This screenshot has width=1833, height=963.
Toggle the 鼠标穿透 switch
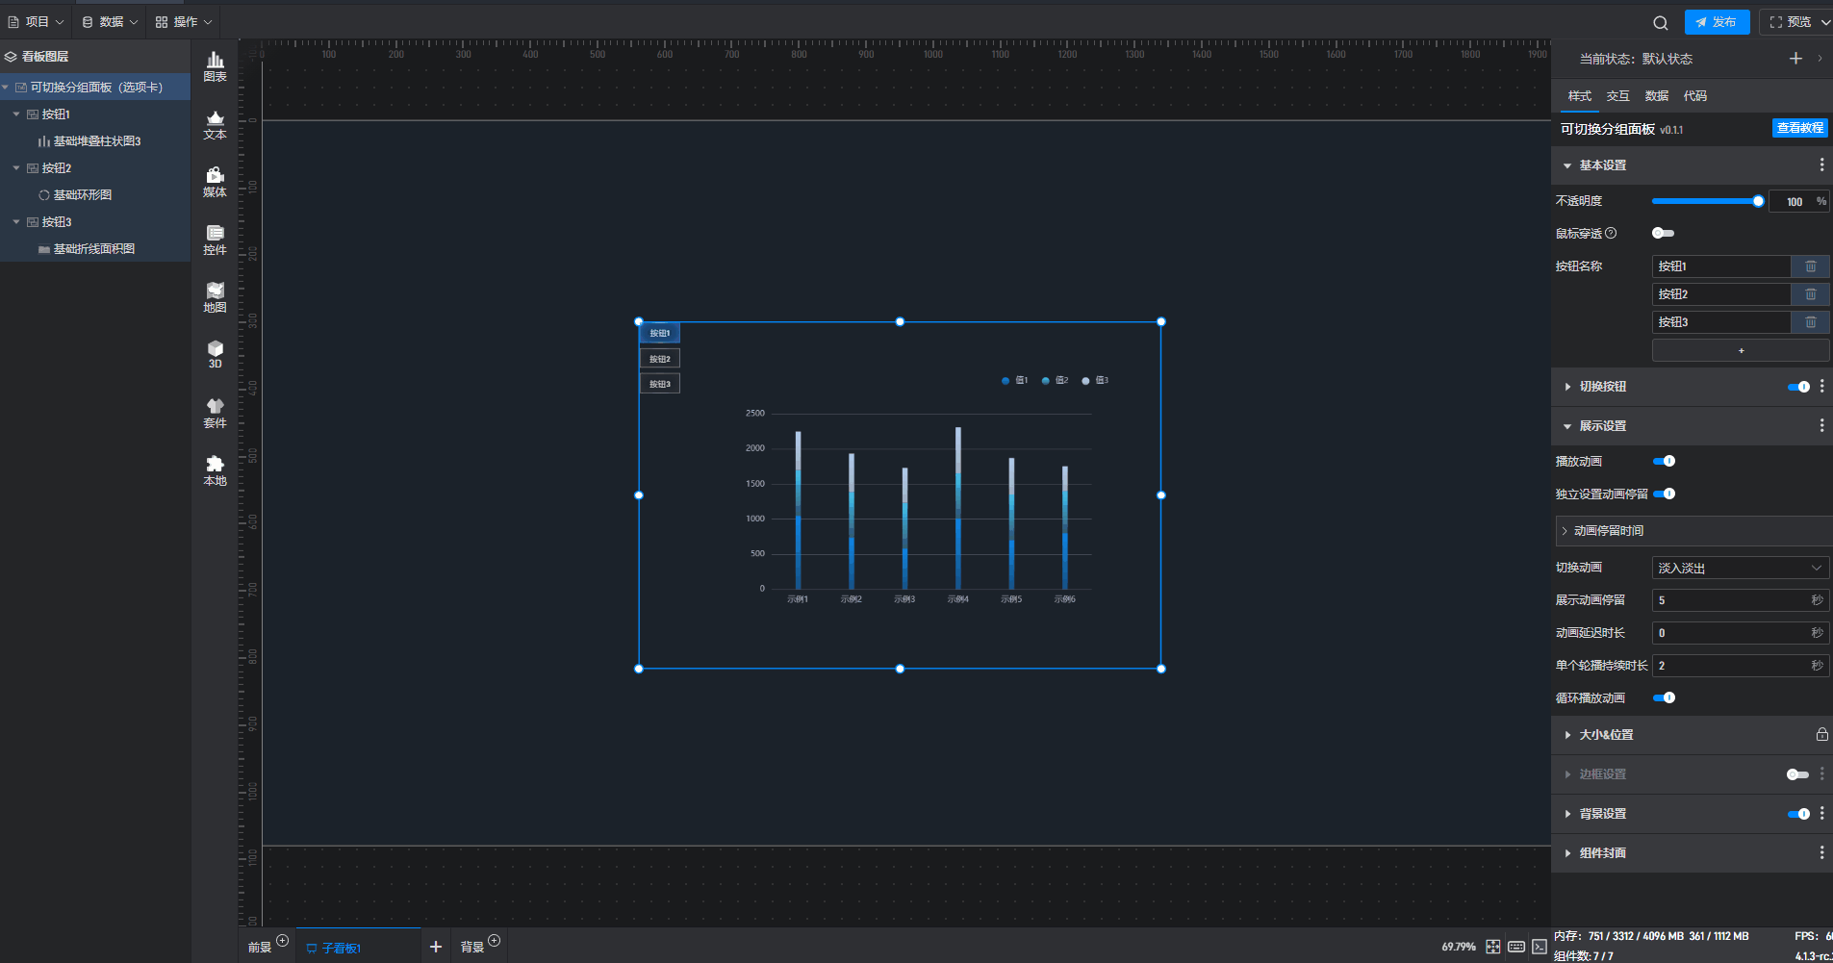coord(1663,234)
